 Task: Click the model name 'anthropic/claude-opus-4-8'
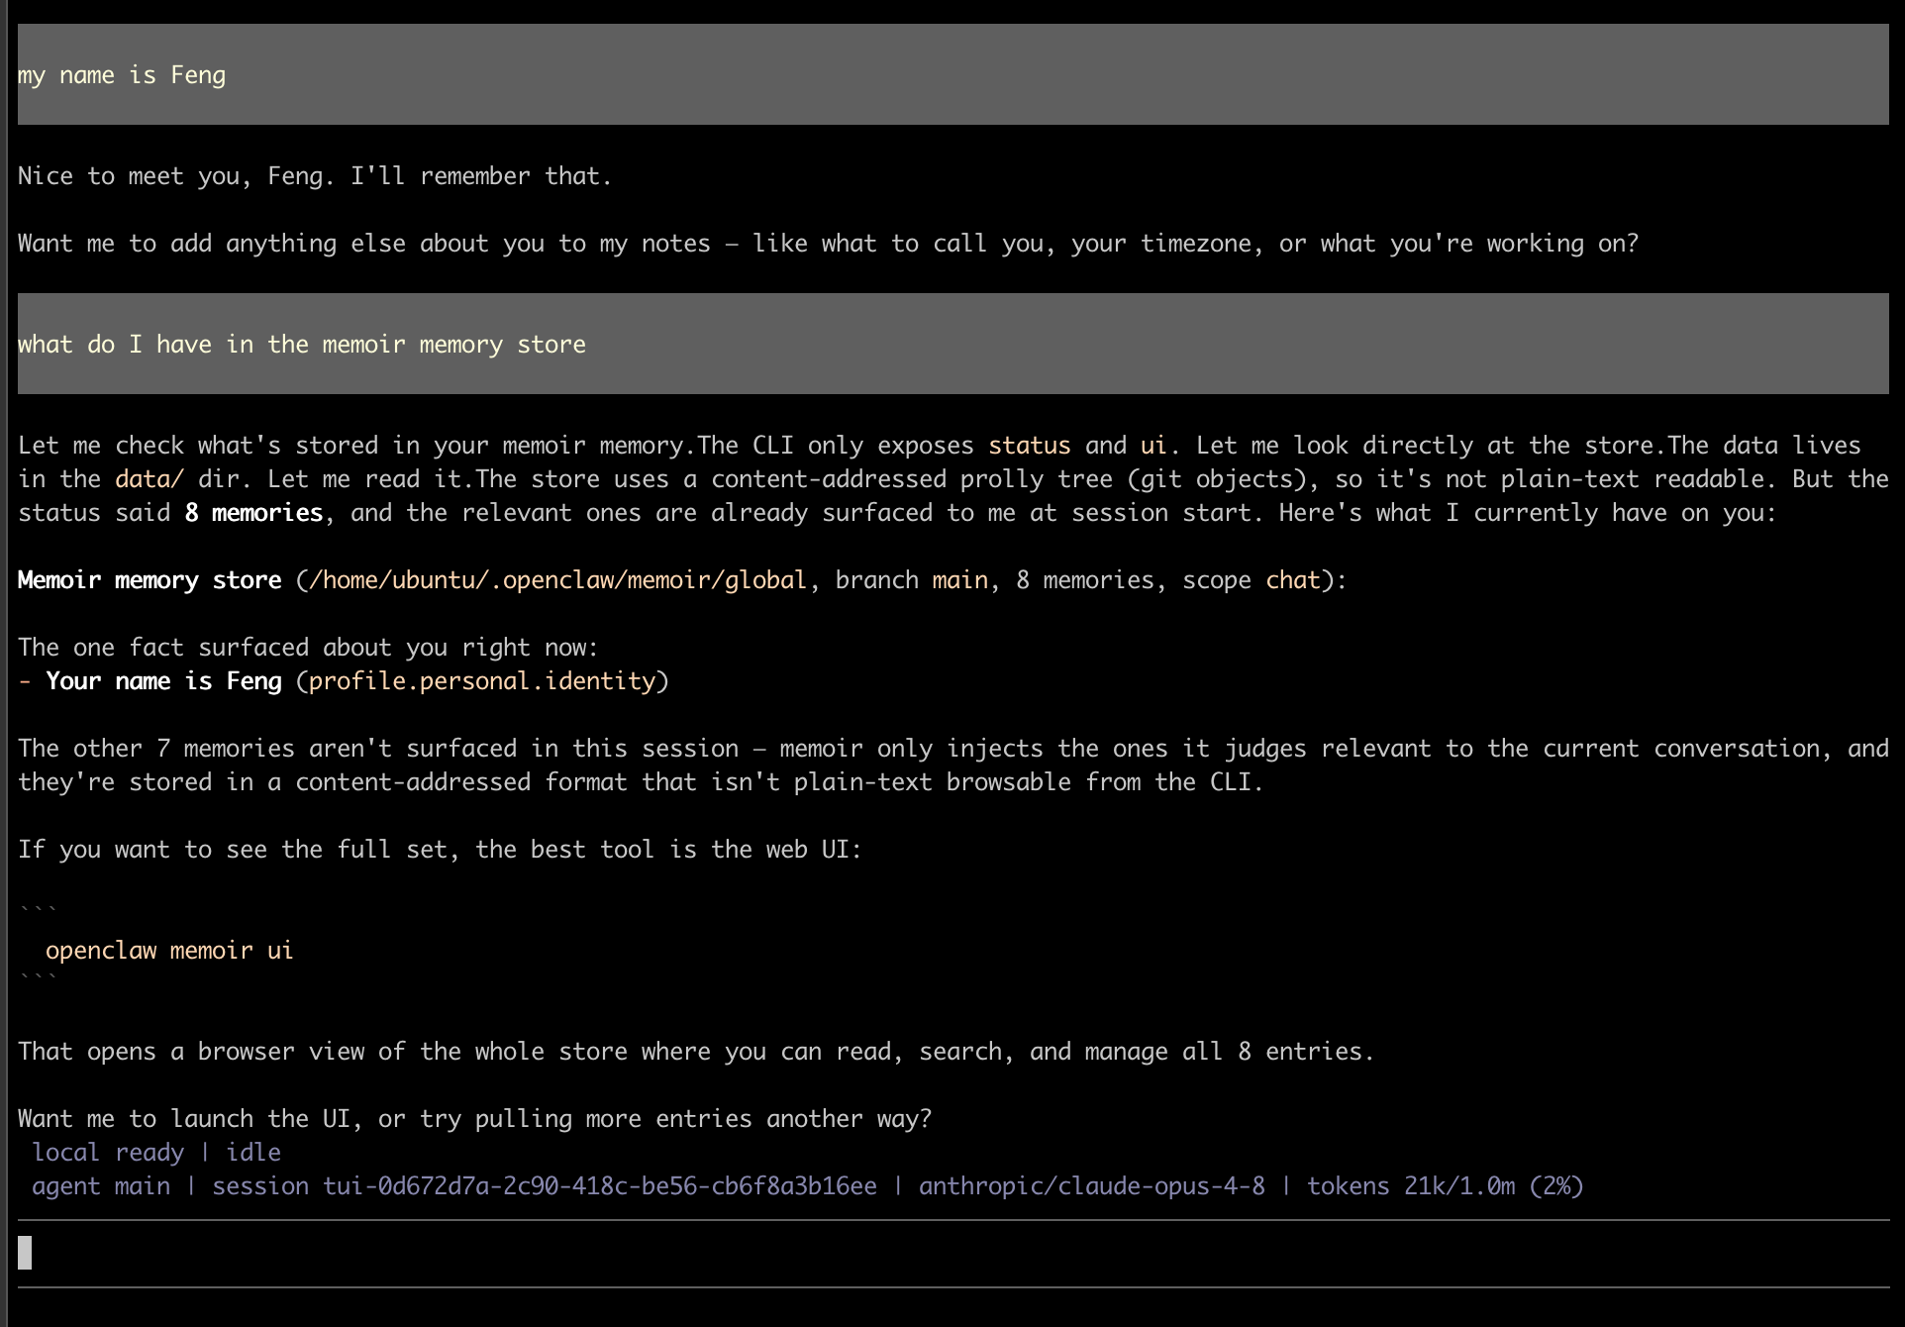pos(1092,1186)
